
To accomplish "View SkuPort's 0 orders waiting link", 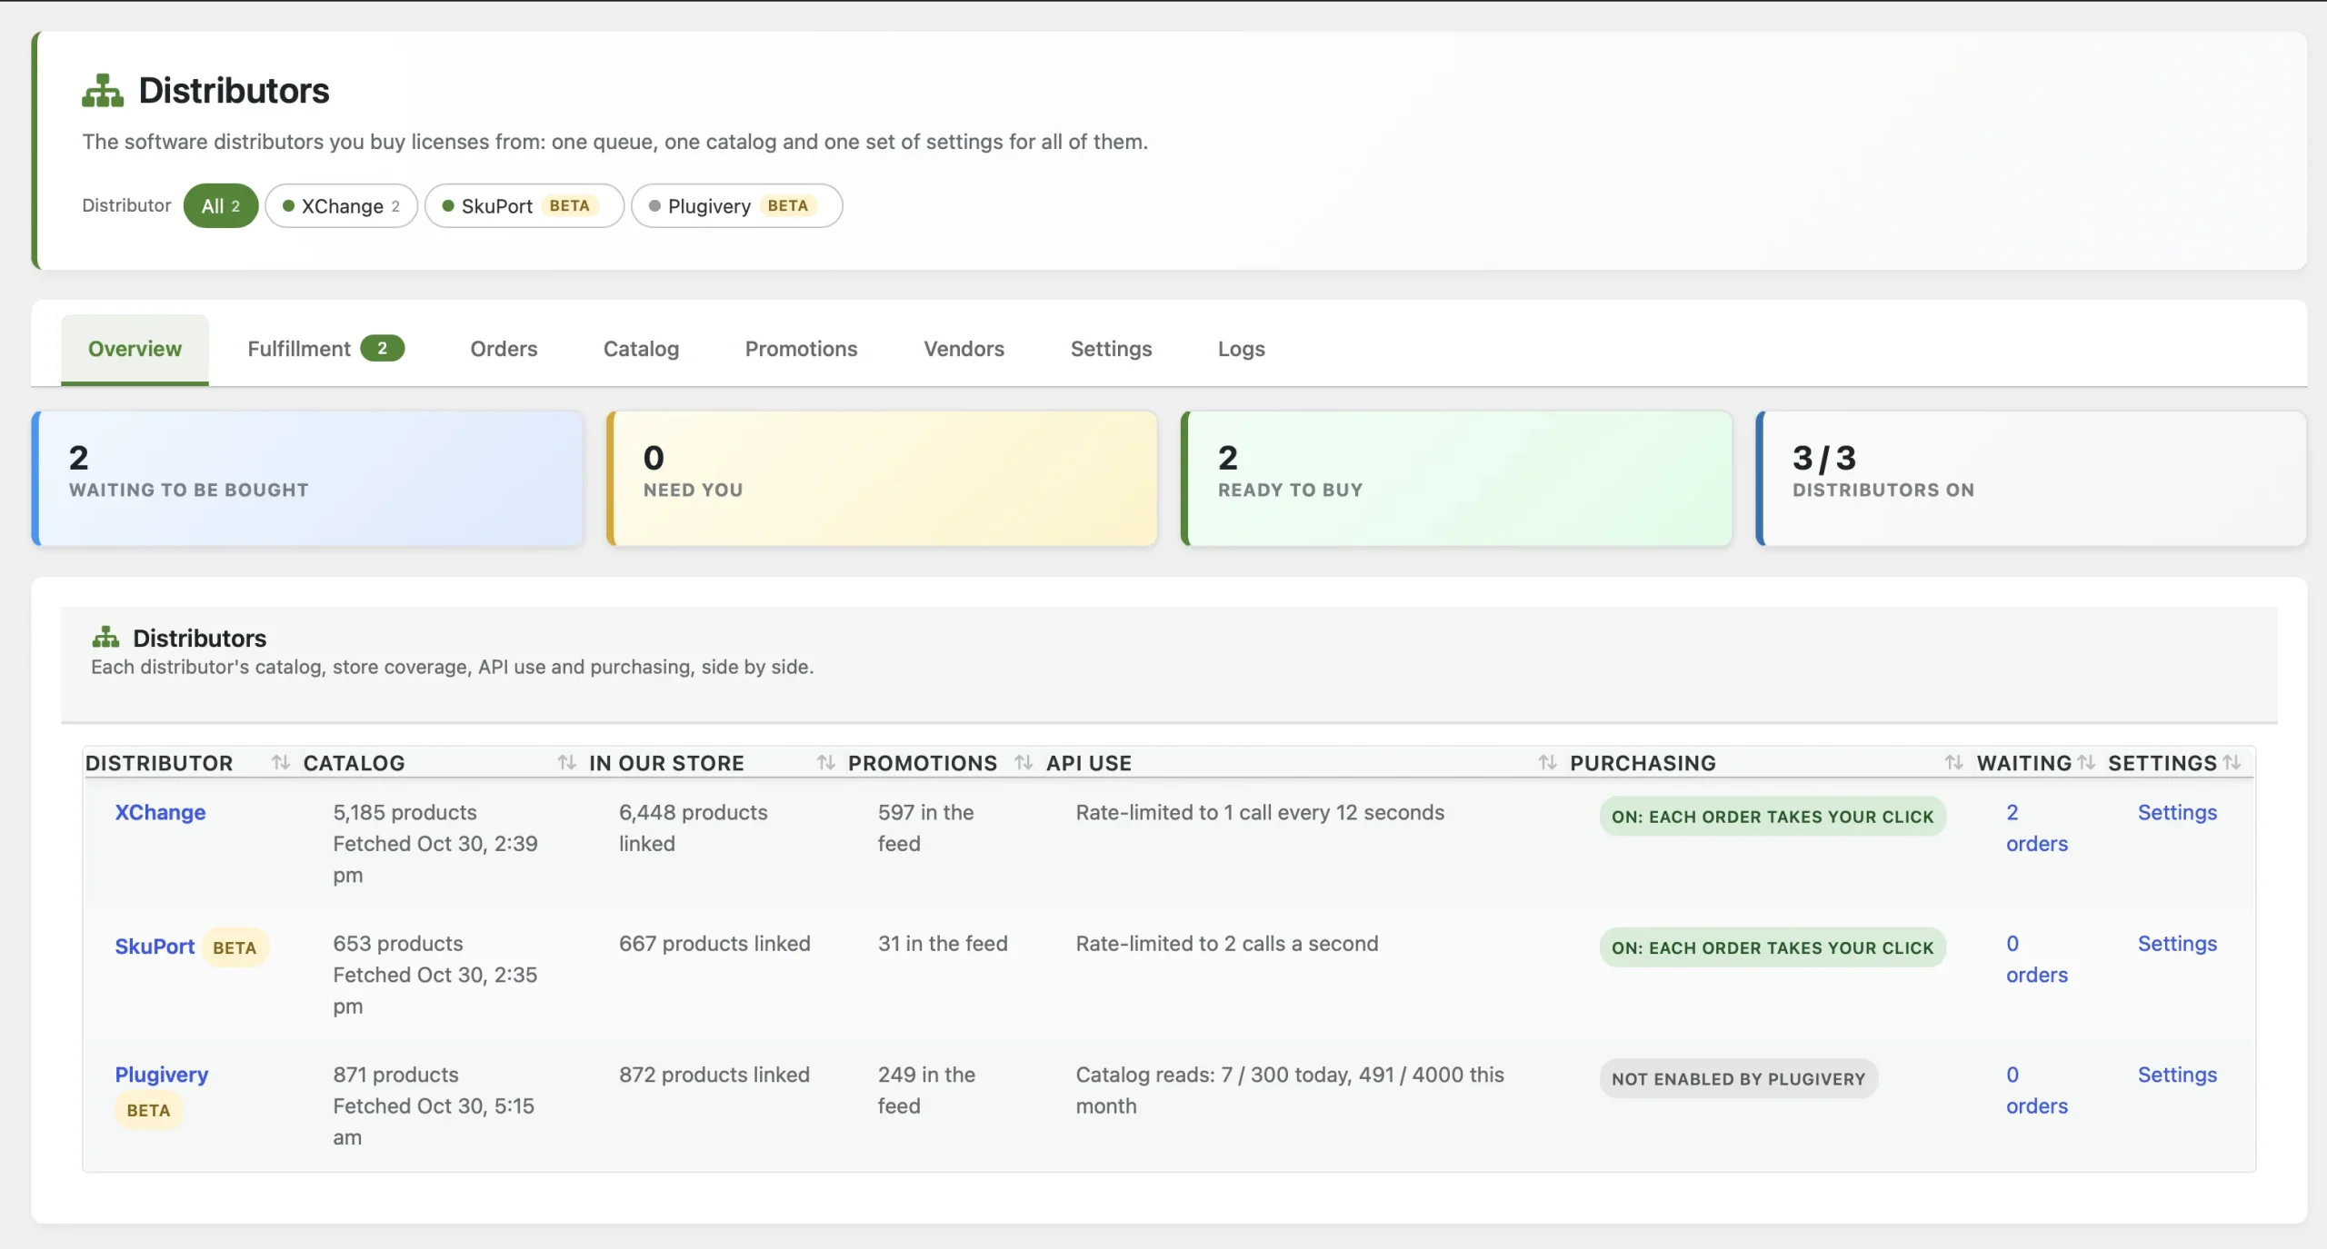I will (x=2036, y=959).
